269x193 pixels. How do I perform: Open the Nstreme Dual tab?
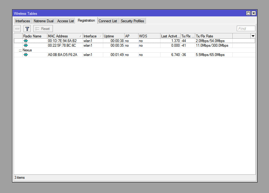point(43,21)
